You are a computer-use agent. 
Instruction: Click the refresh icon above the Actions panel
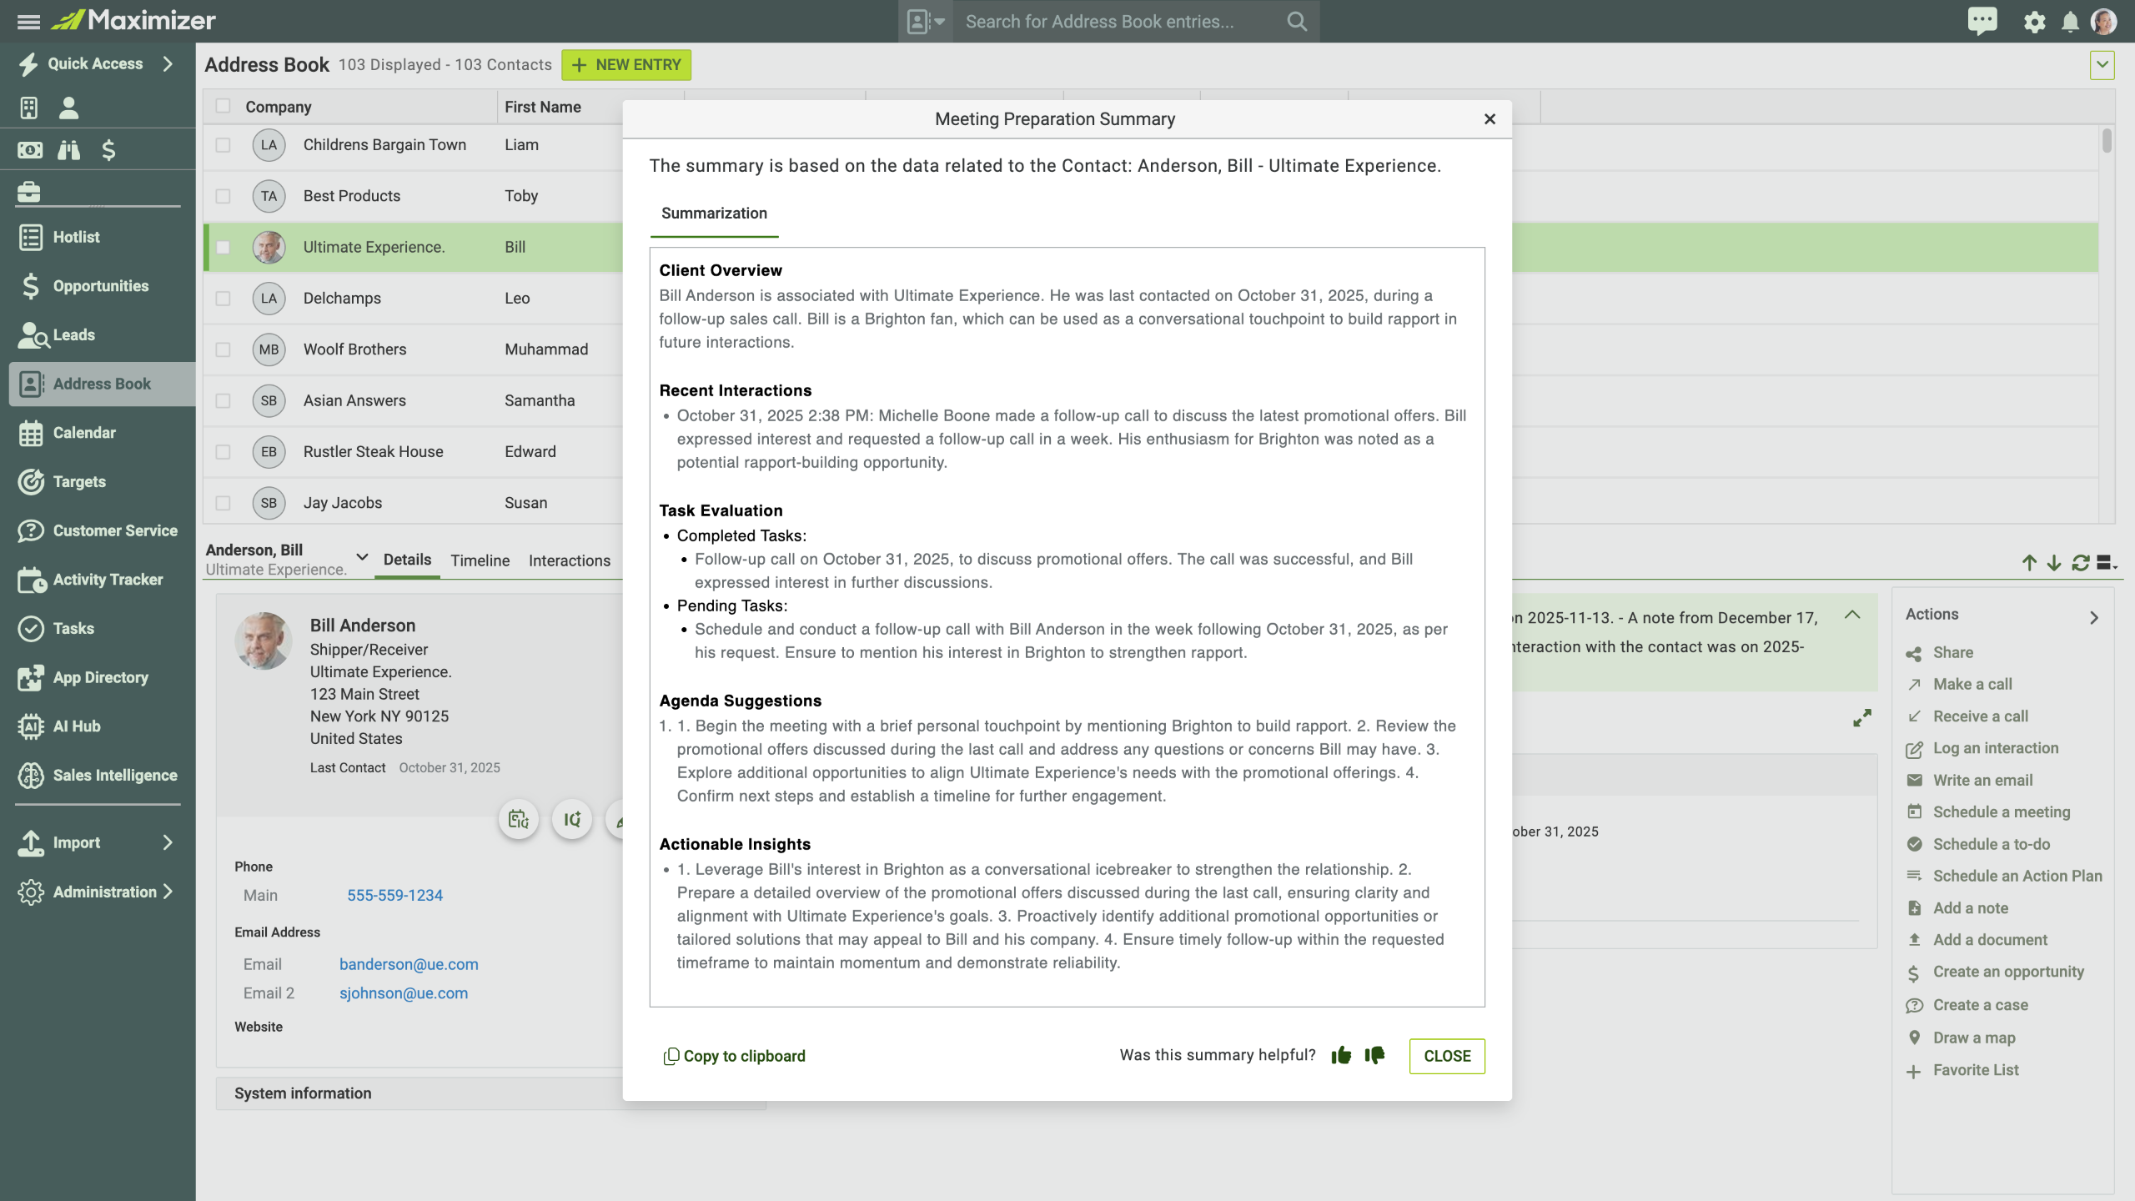pos(2081,563)
